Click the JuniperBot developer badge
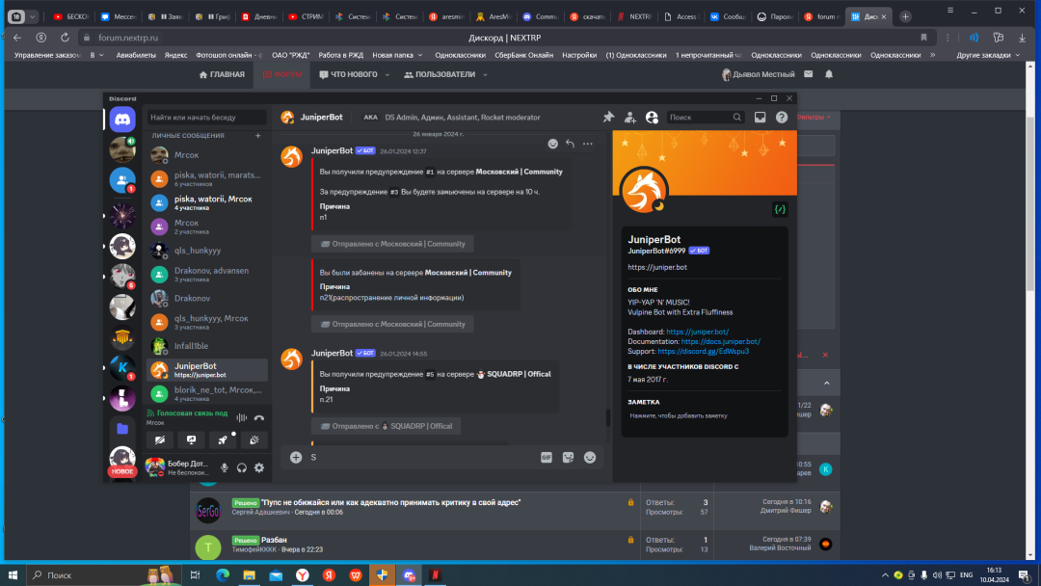This screenshot has width=1041, height=586. click(780, 210)
